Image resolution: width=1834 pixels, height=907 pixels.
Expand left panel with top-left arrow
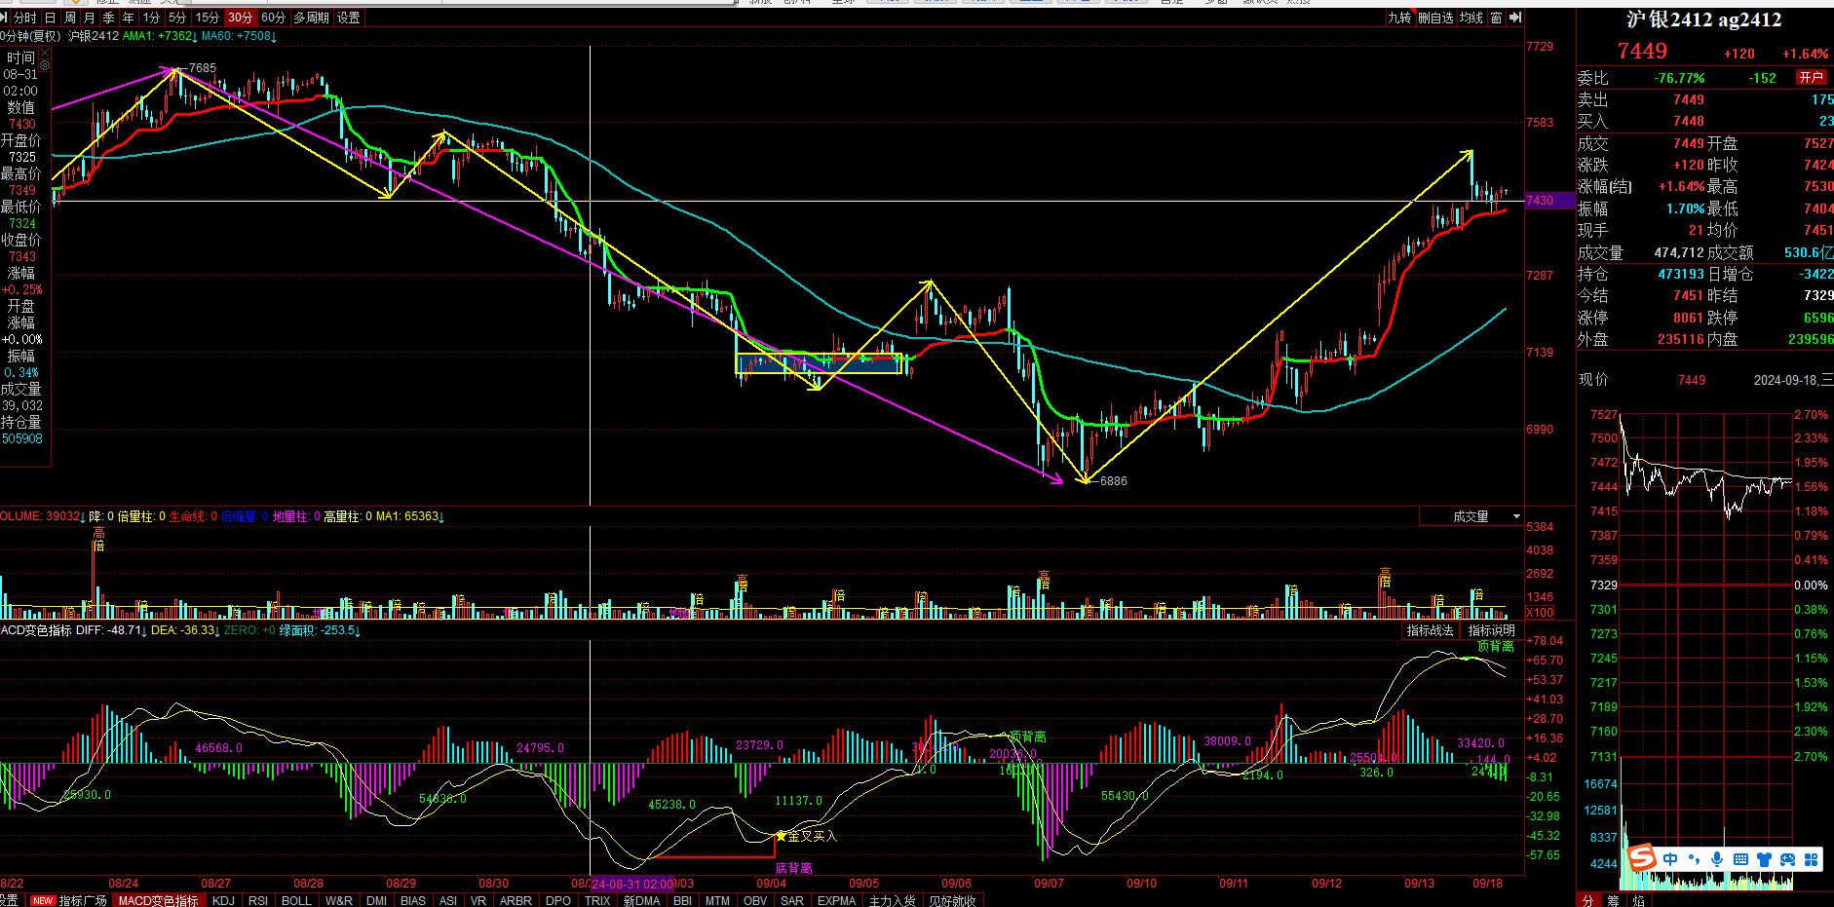point(5,18)
